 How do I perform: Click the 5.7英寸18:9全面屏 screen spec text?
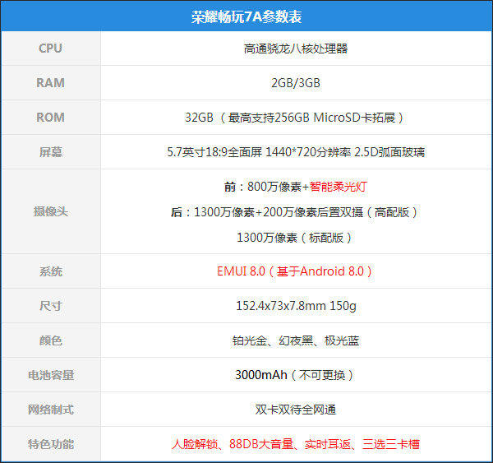[296, 152]
